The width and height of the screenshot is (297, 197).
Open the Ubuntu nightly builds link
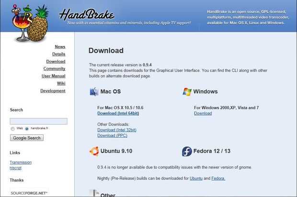196,178
